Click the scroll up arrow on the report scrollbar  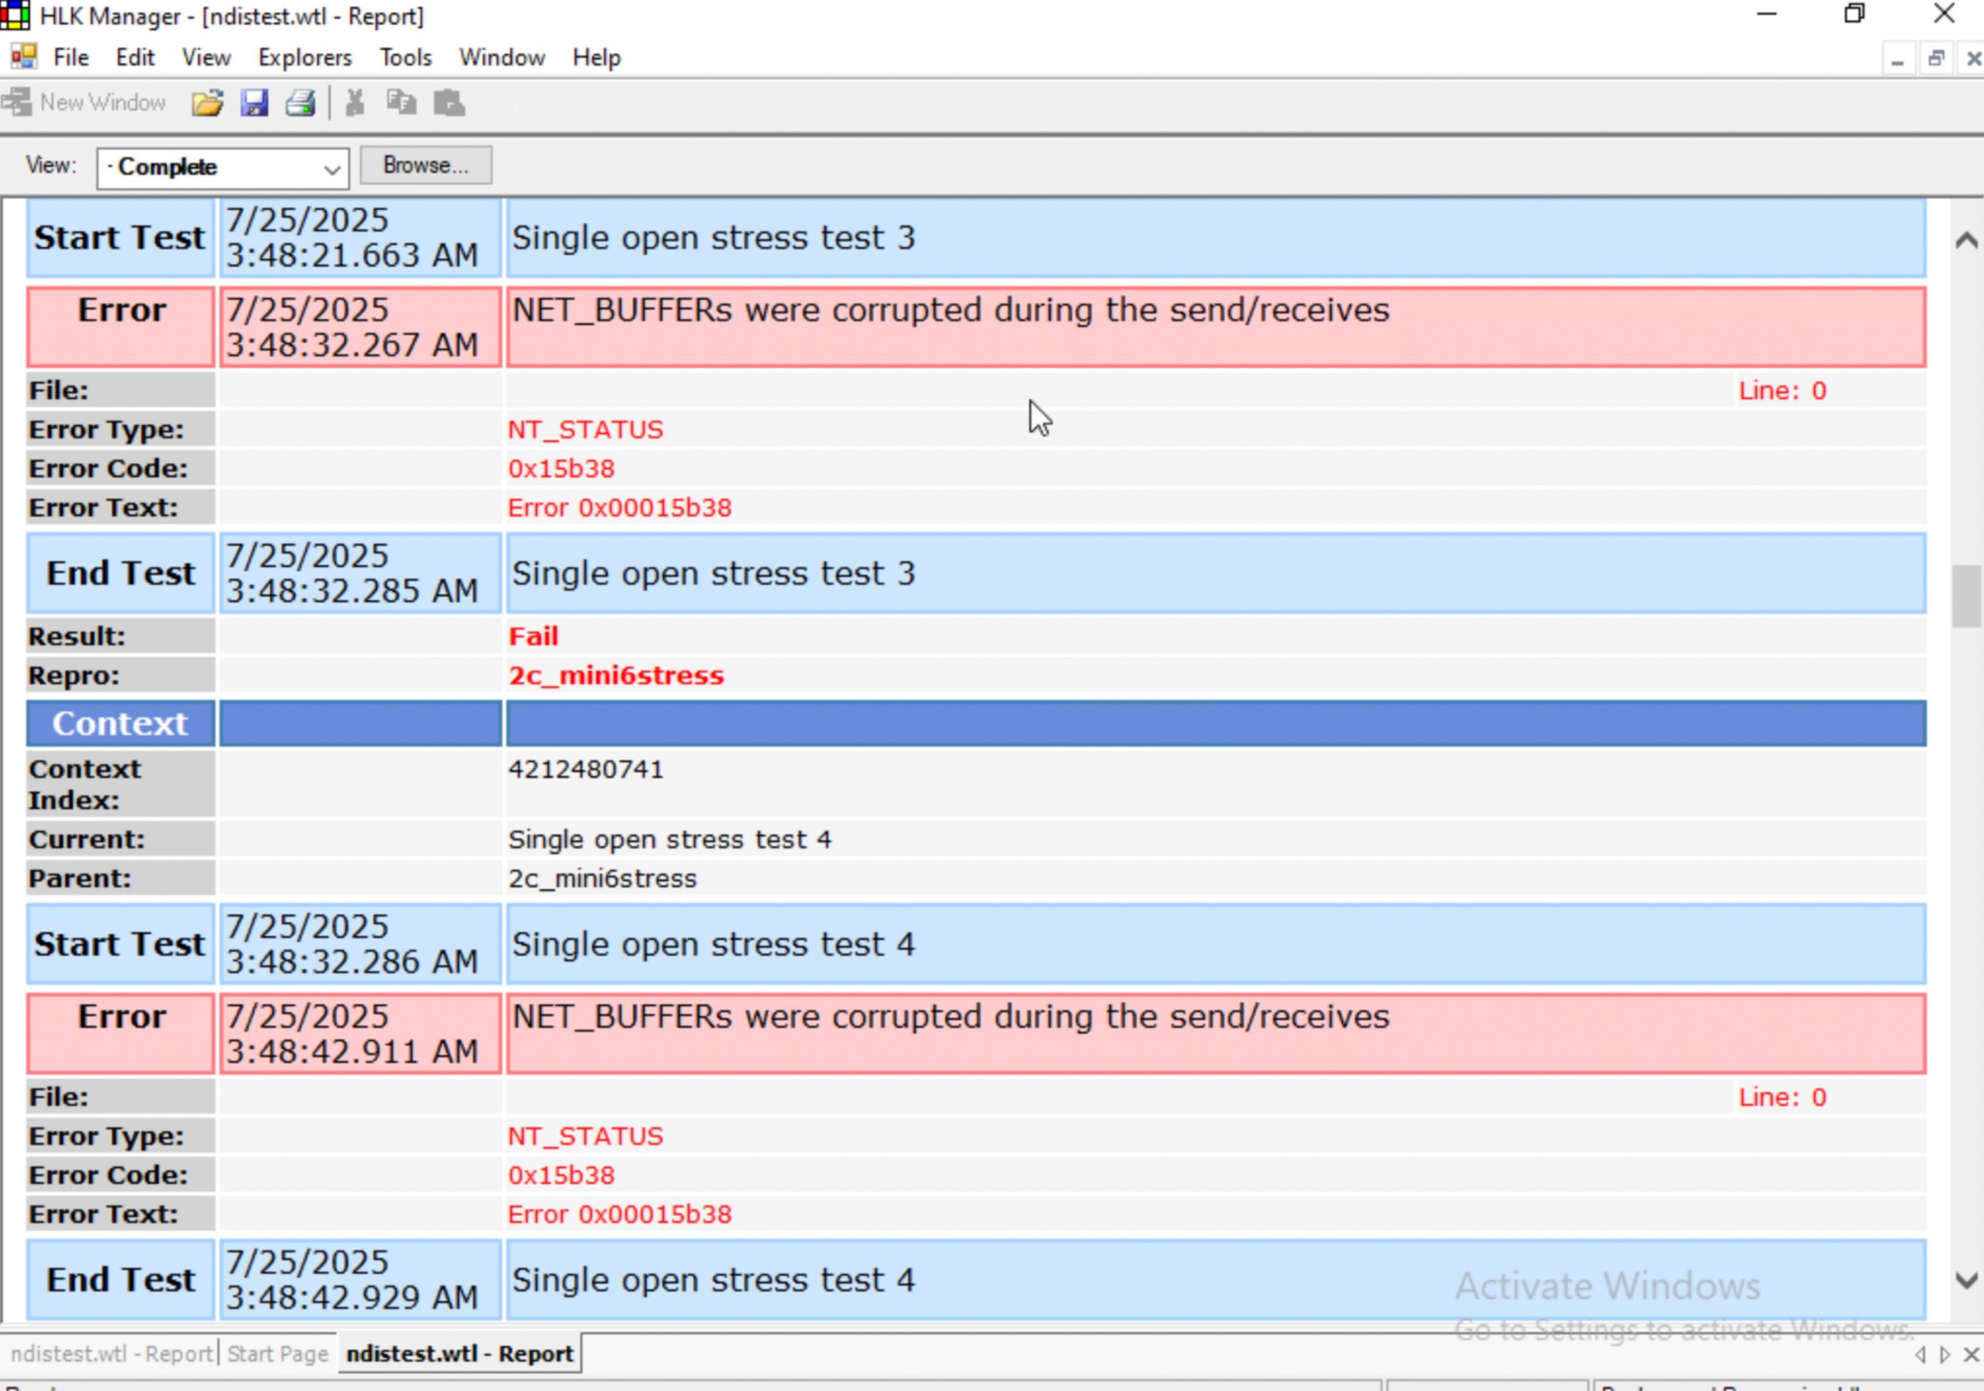[x=1966, y=240]
